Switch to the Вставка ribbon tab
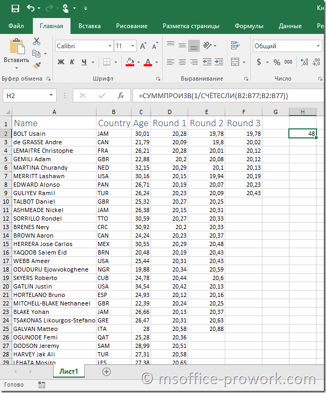This screenshot has width=326, height=393. point(90,26)
